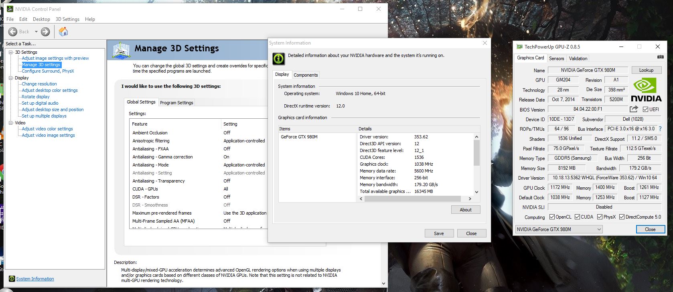The width and height of the screenshot is (673, 292).
Task: Select Adjust video color settings
Action: (47, 129)
